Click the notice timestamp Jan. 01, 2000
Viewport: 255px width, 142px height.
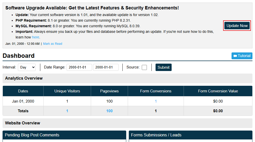pos(22,44)
